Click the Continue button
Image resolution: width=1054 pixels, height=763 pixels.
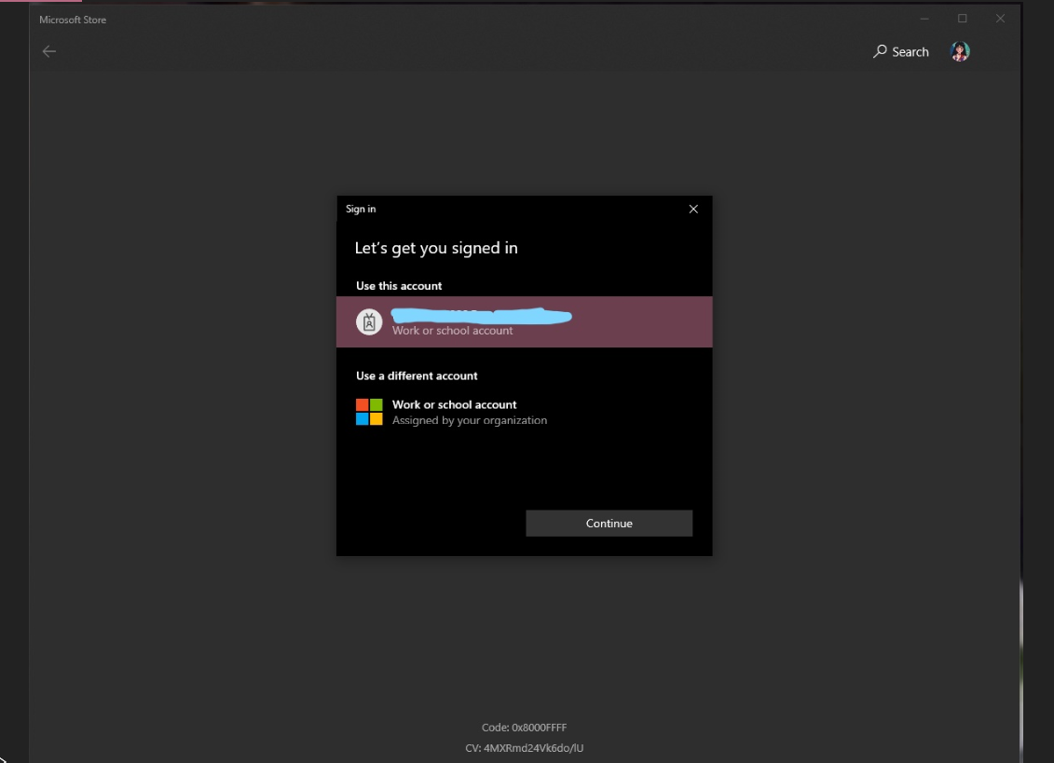coord(609,523)
